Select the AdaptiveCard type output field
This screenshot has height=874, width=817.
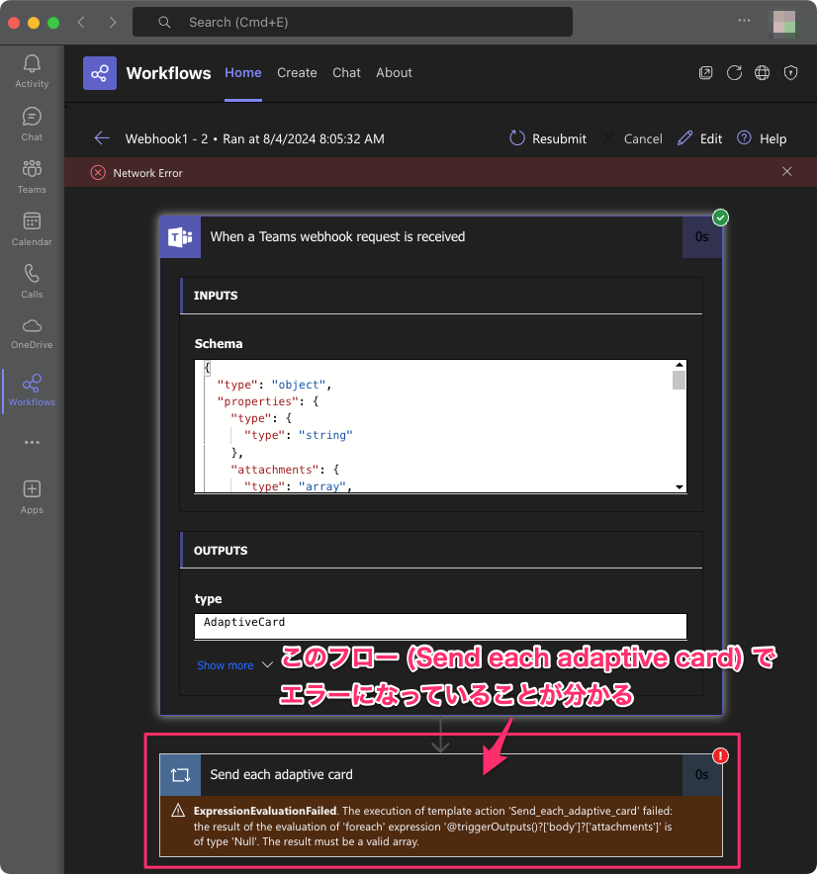(440, 627)
